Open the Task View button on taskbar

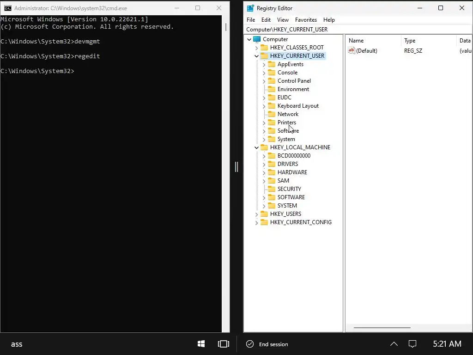[x=223, y=344]
